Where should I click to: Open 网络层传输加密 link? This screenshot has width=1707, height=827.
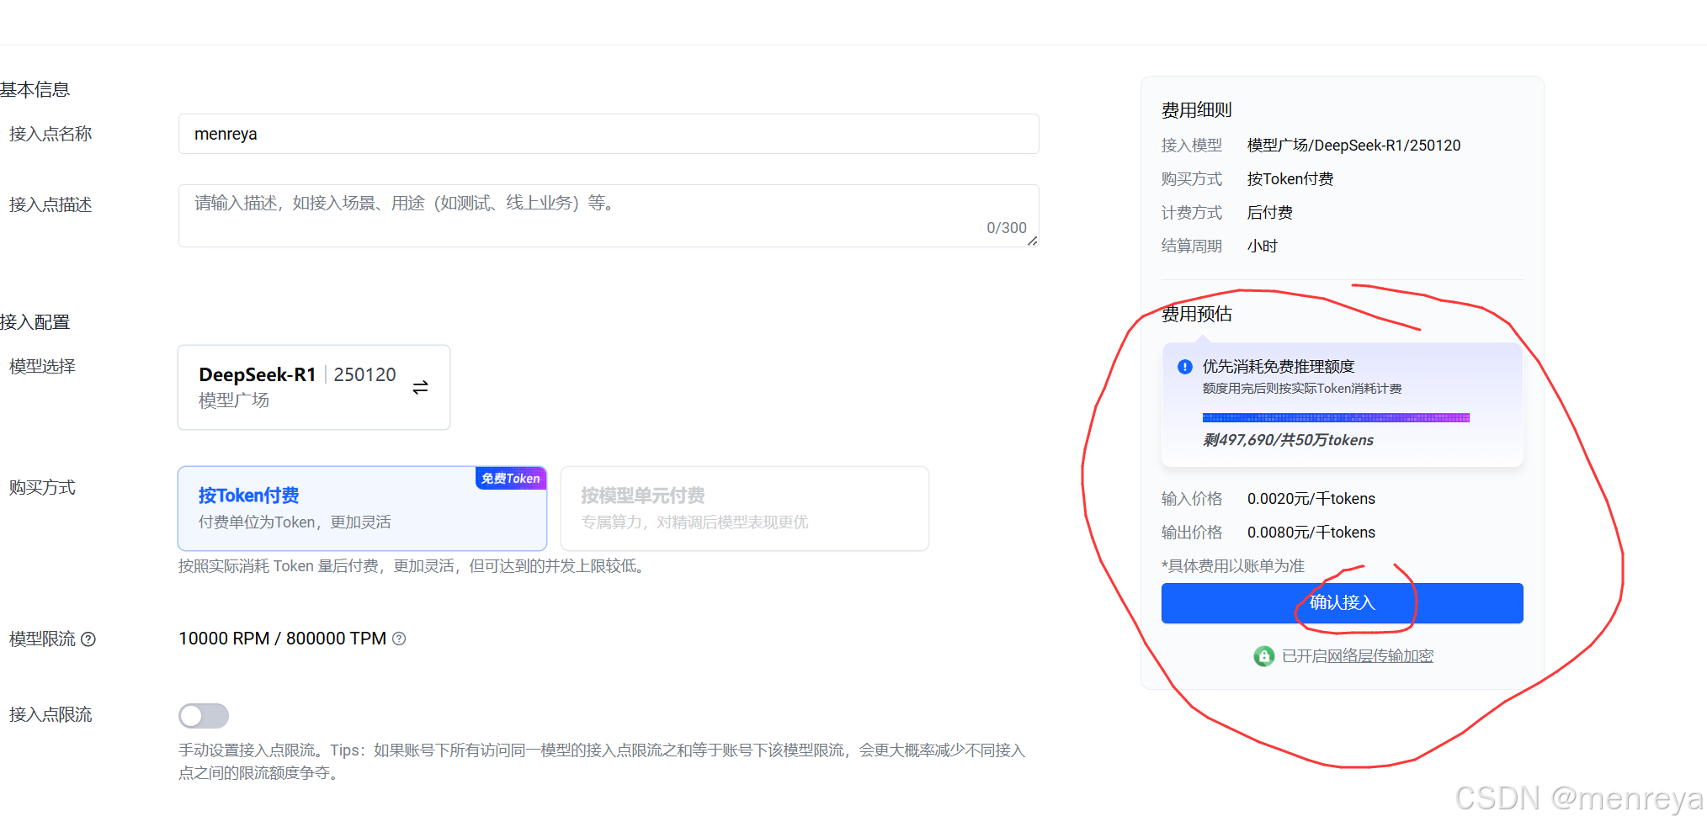[1380, 656]
